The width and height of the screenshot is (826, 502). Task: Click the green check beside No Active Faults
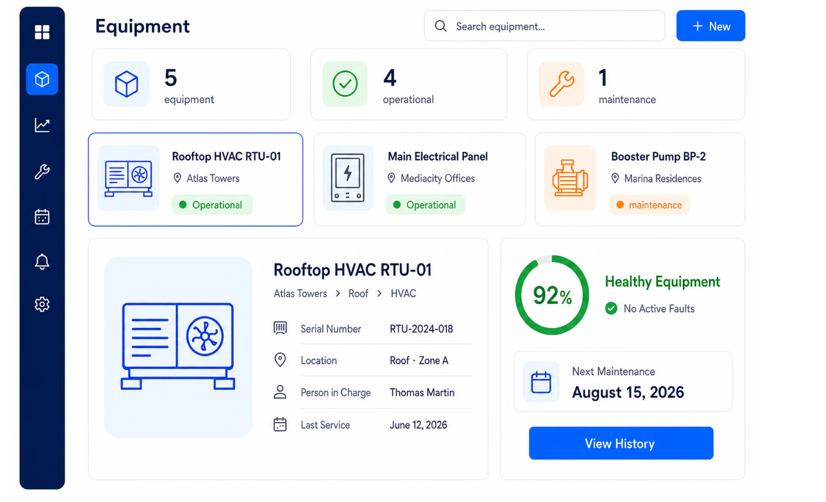click(611, 308)
